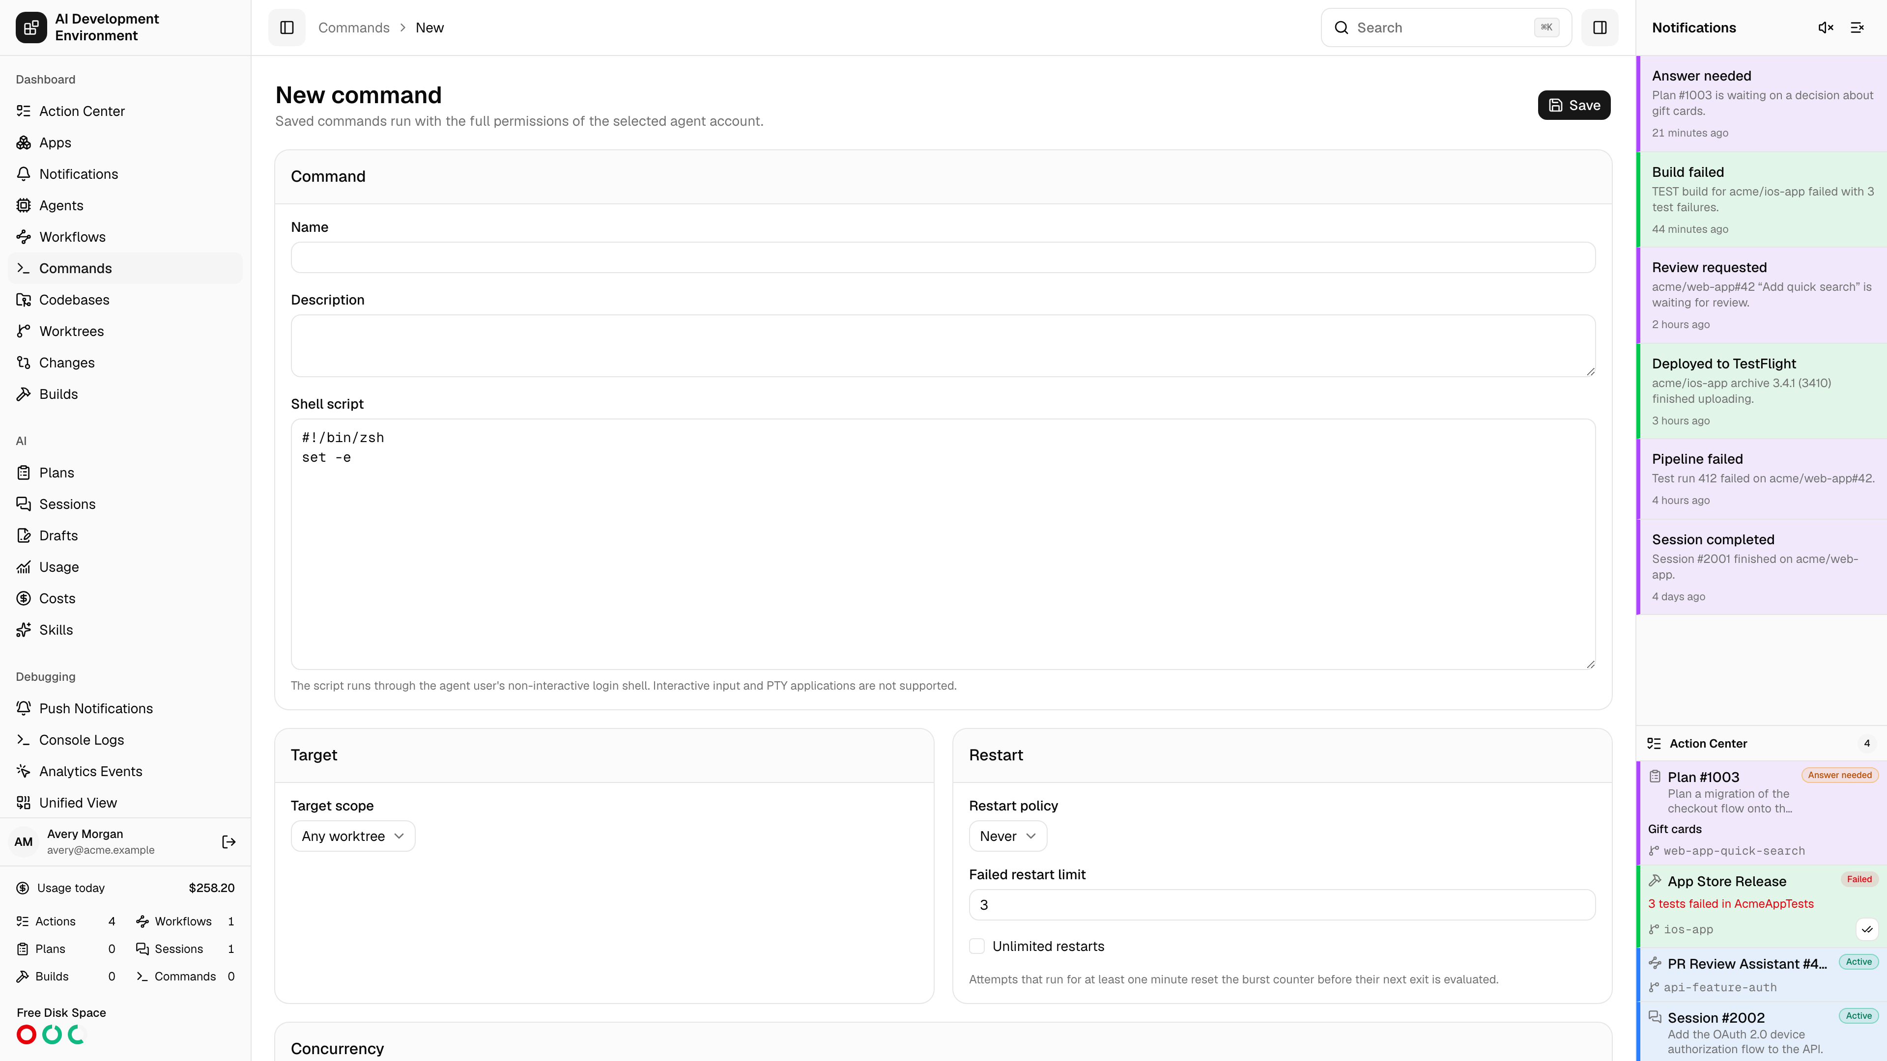This screenshot has width=1887, height=1061.
Task: Open Usage page
Action: pos(125,567)
